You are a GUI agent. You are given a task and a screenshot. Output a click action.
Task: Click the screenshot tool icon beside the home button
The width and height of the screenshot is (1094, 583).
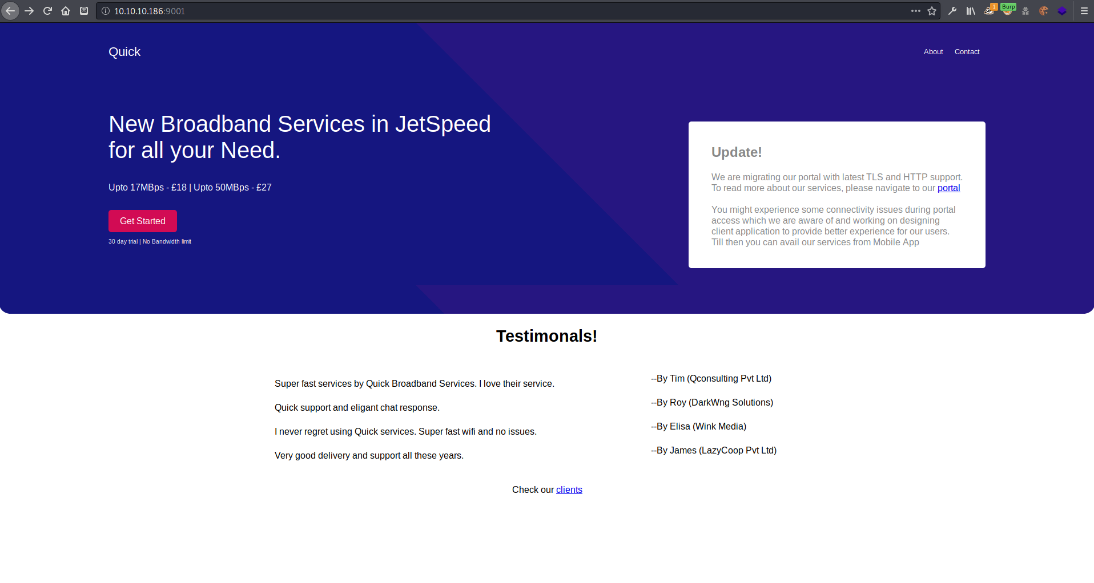tap(84, 11)
